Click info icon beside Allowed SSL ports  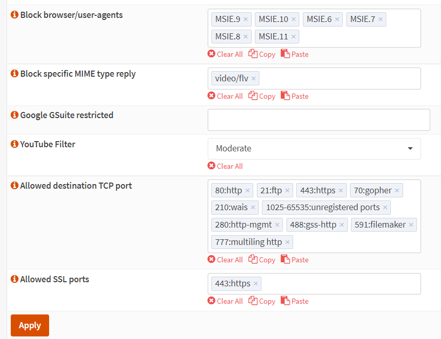pyautogui.click(x=14, y=280)
